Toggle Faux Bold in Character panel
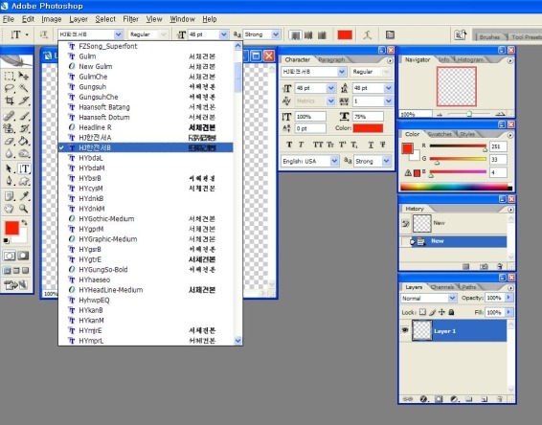 click(289, 145)
